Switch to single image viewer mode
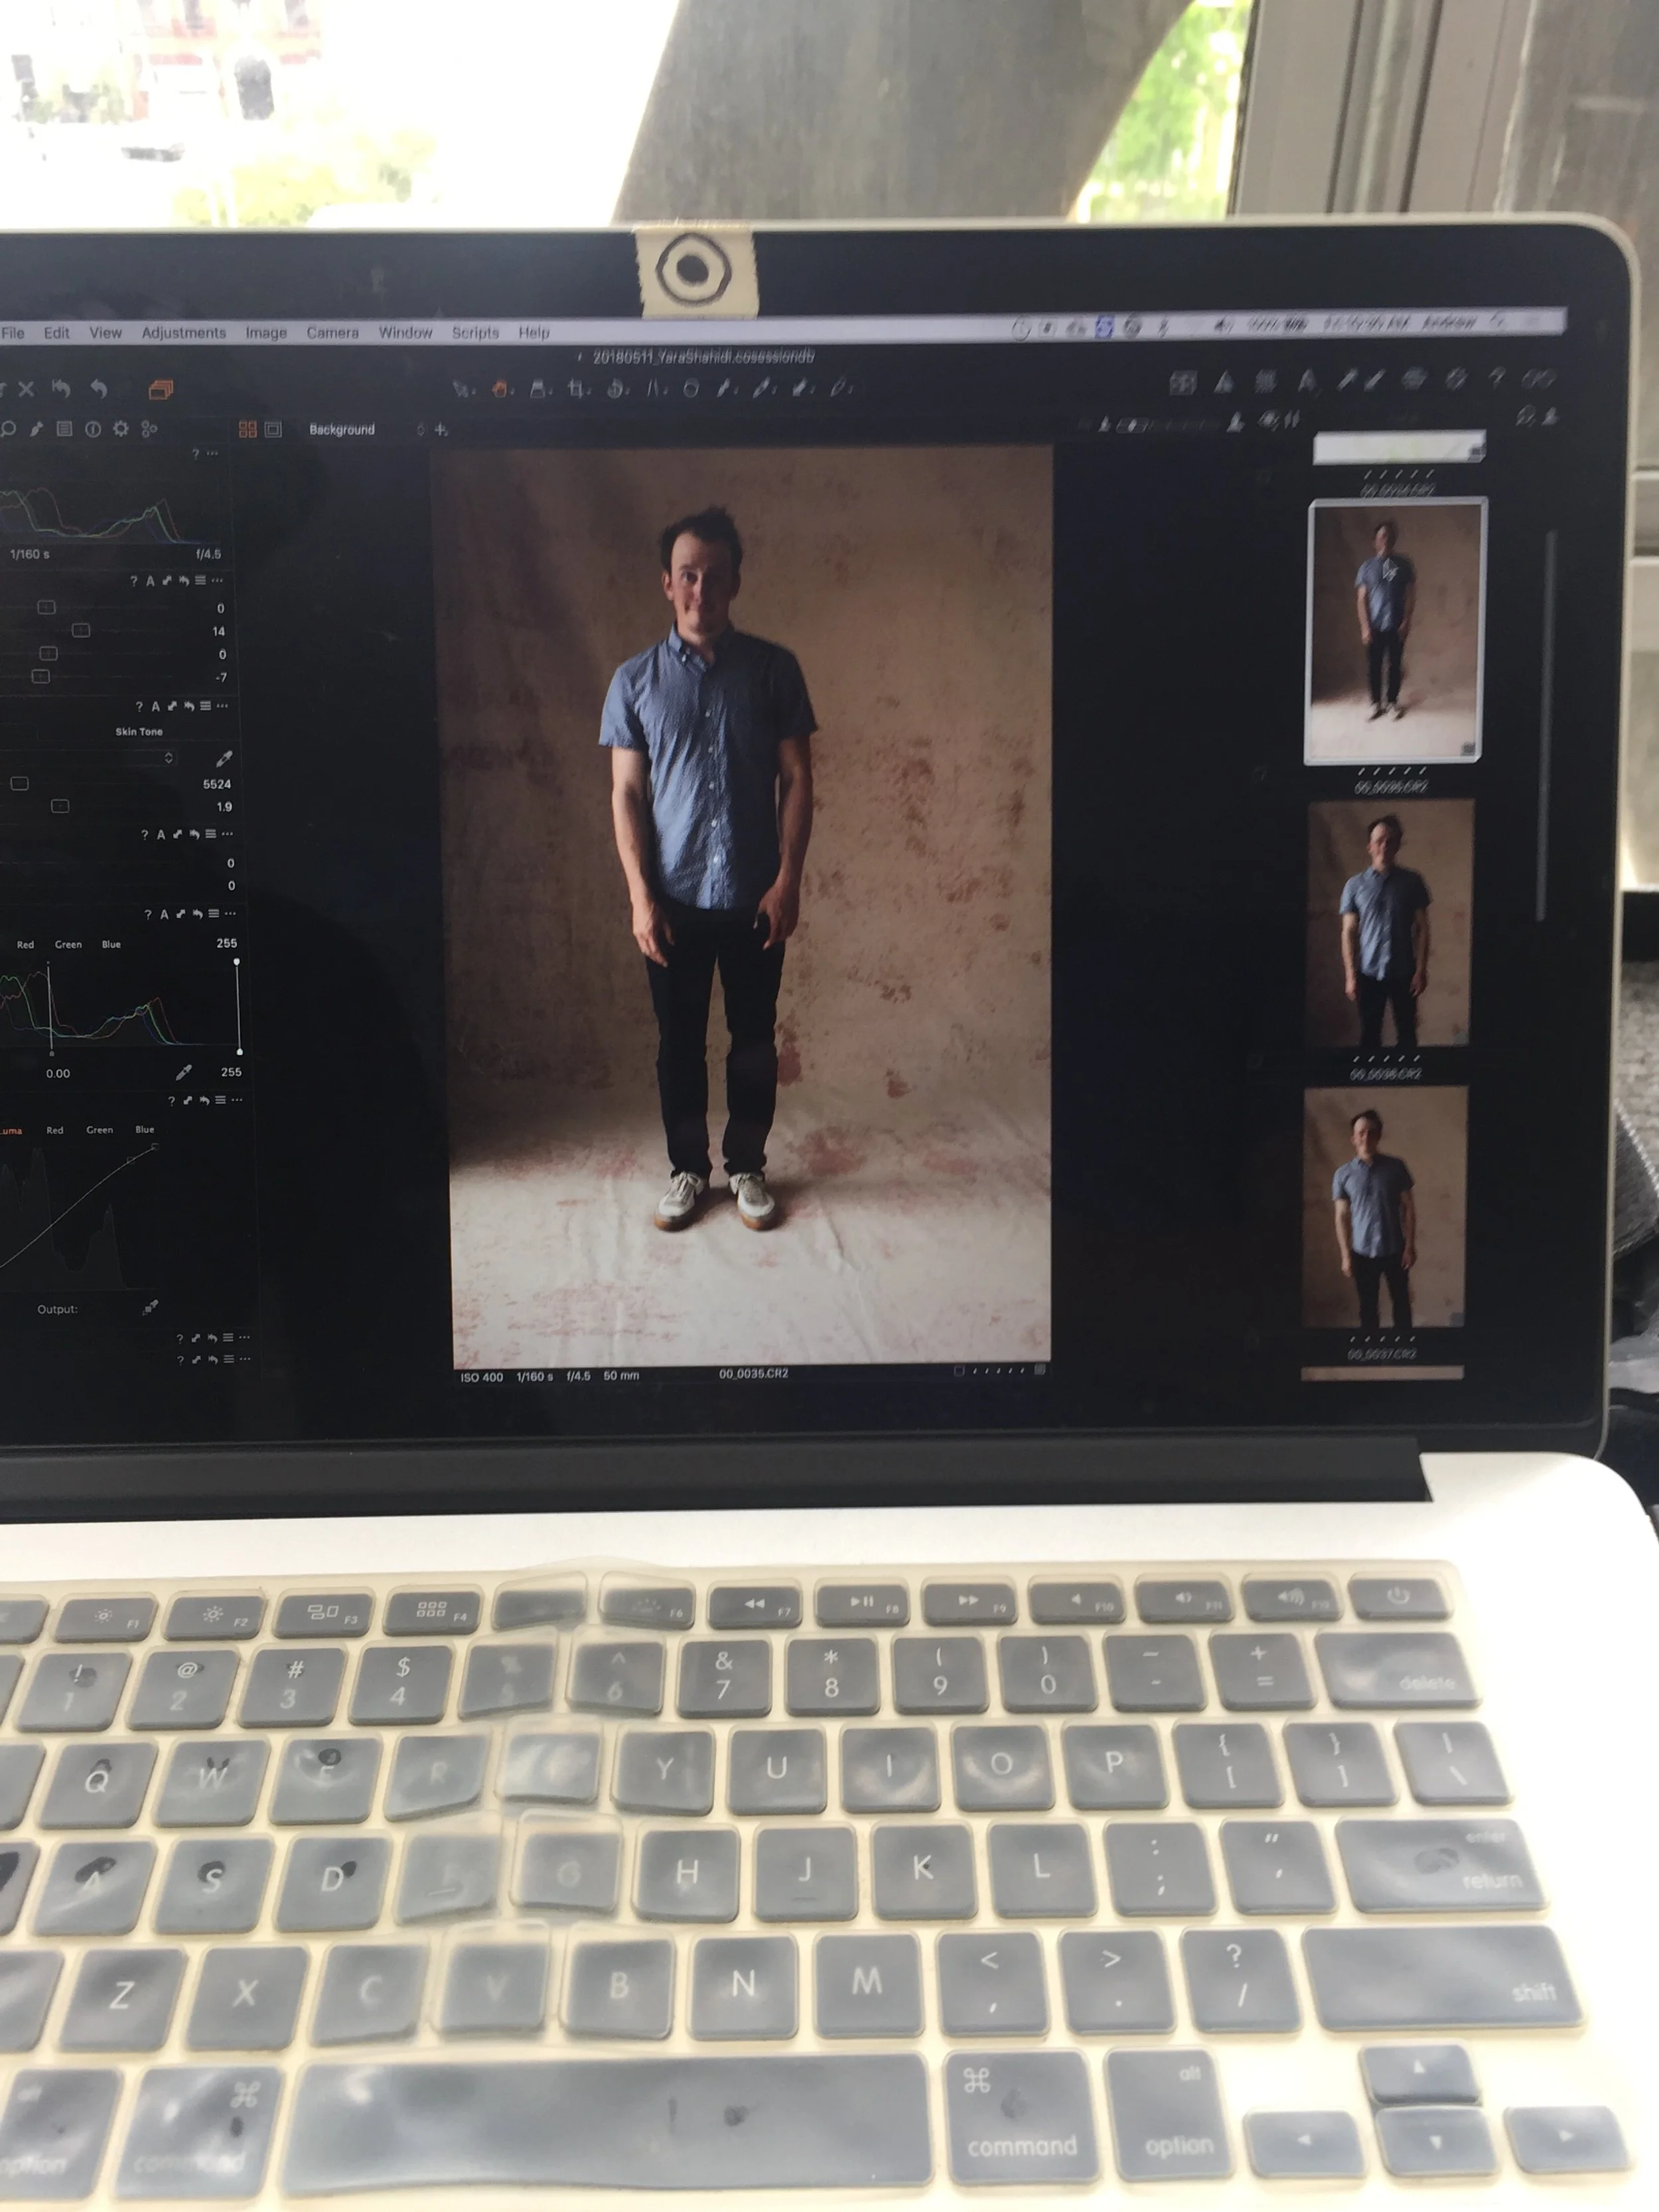The image size is (1659, 2212). [273, 430]
